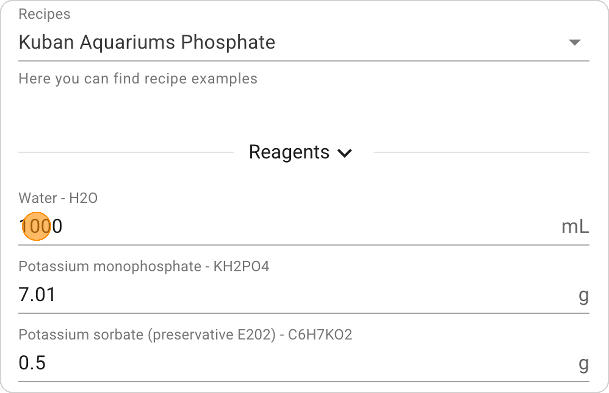Collapse the Reagents section heading

click(x=289, y=152)
